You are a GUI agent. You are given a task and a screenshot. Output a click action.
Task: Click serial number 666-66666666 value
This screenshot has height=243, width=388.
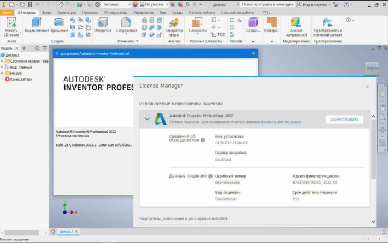coord(227,183)
